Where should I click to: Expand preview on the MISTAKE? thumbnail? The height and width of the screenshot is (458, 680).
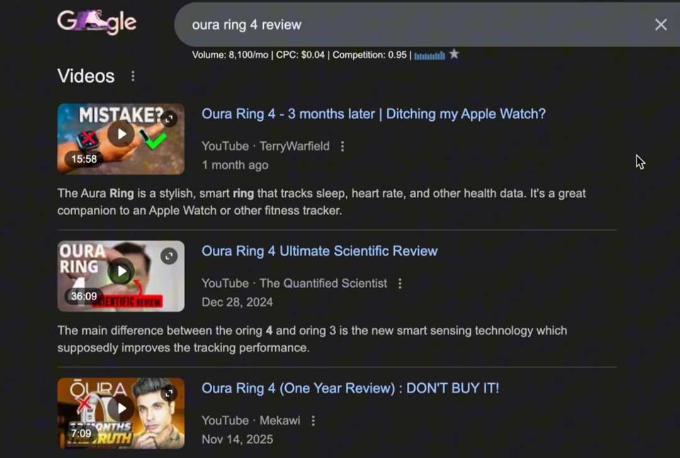tap(169, 118)
